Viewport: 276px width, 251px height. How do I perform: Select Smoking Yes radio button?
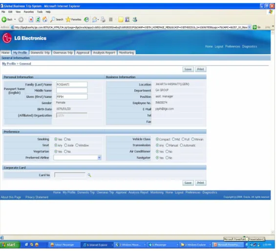pos(56,139)
